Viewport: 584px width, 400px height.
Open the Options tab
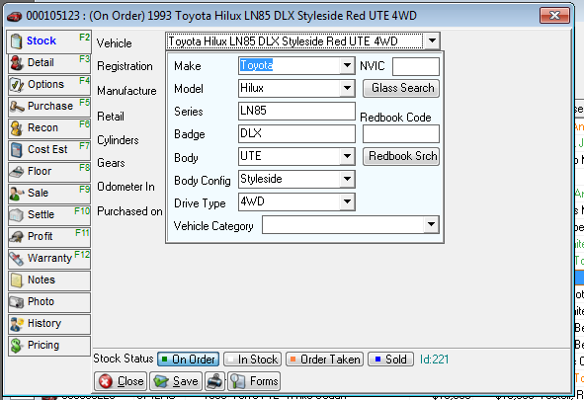point(49,85)
